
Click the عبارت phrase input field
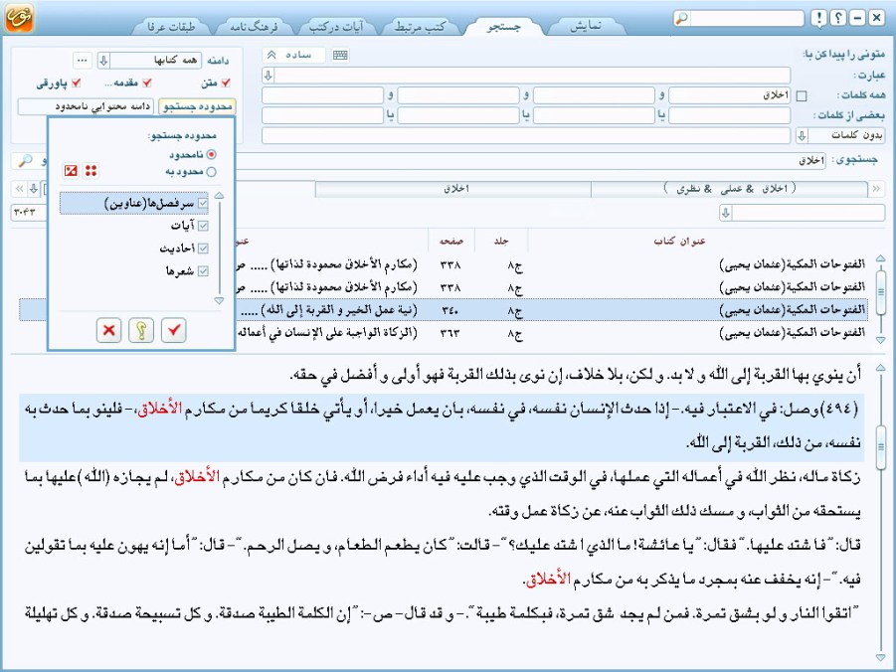tap(533, 75)
